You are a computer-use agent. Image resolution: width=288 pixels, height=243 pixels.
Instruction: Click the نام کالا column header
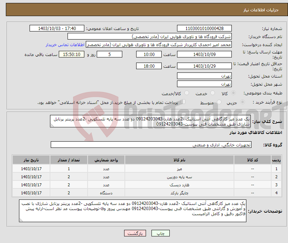(x=180, y=160)
